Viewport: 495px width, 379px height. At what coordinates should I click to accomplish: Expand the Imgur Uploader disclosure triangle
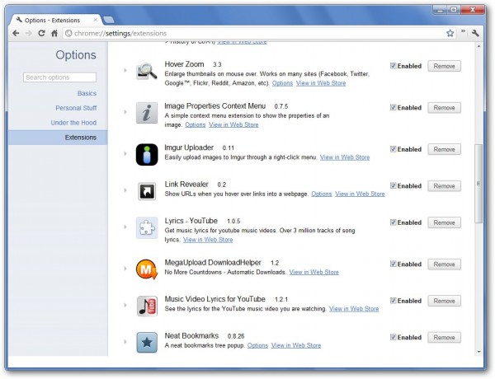(x=125, y=153)
